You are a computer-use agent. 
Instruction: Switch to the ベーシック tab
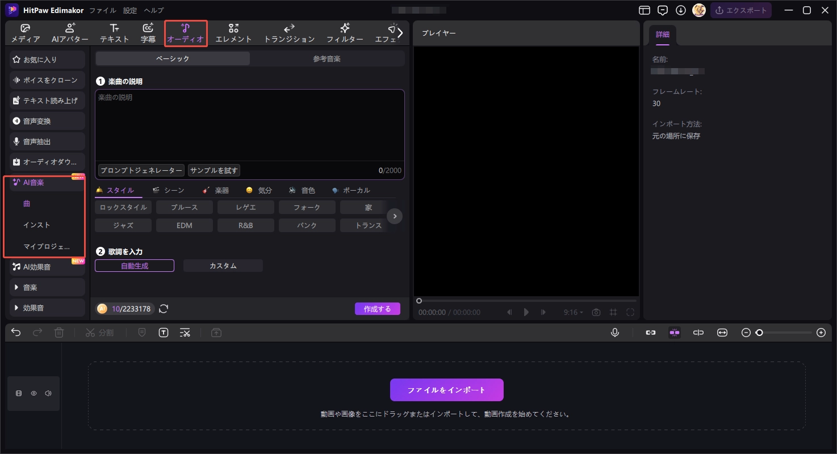(x=173, y=58)
